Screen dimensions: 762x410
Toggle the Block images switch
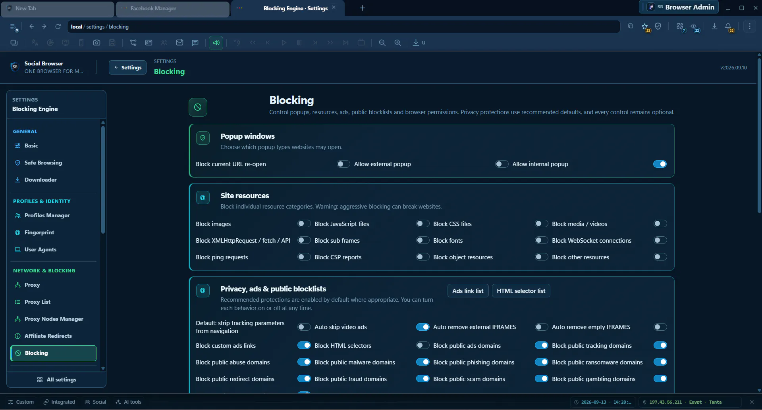[x=304, y=224]
